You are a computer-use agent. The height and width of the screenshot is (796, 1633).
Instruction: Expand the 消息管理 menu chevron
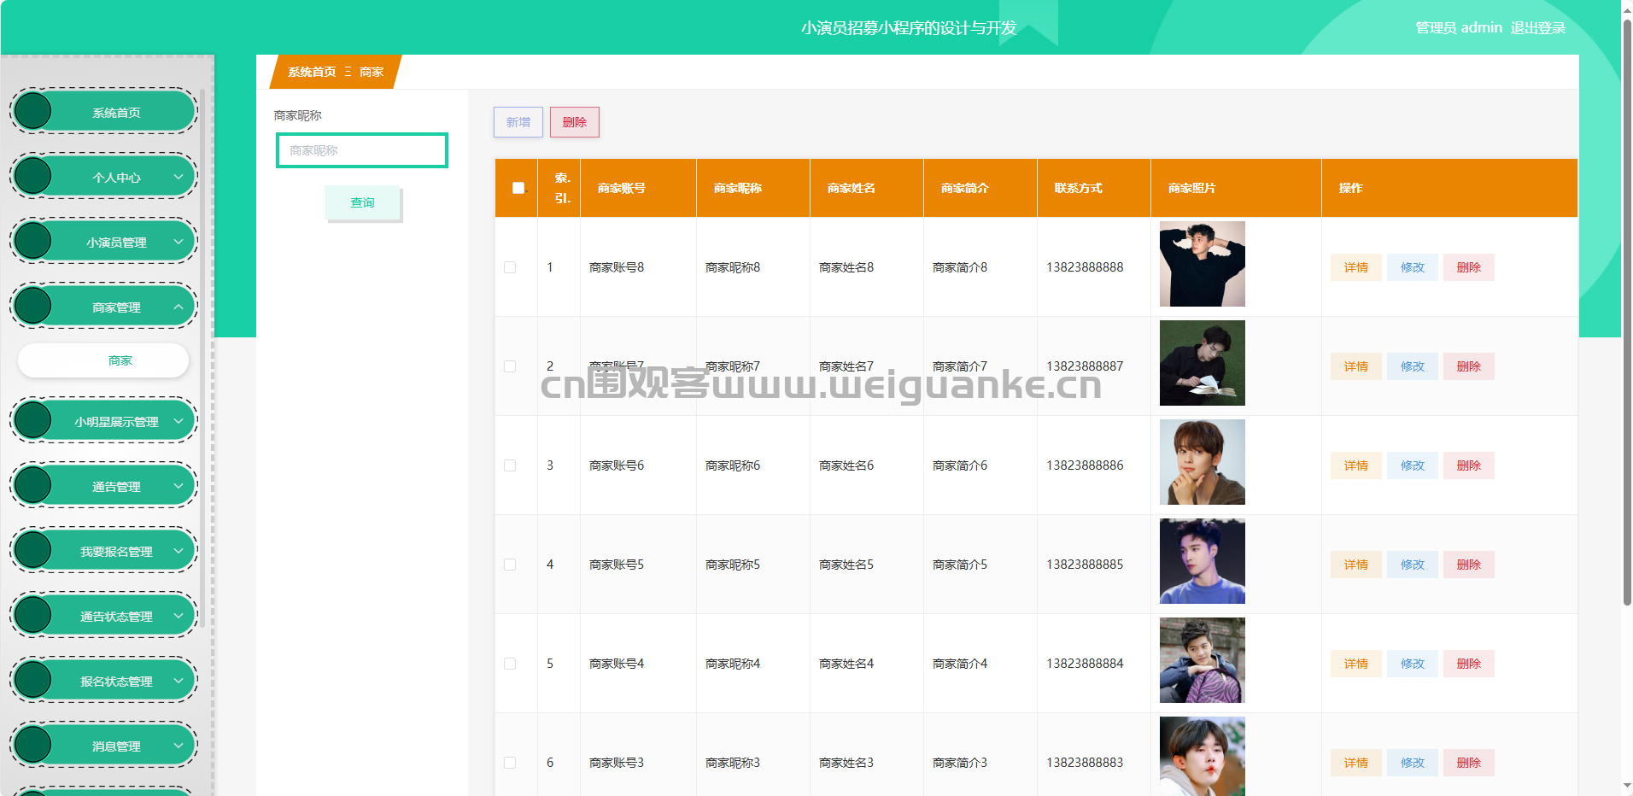179,746
